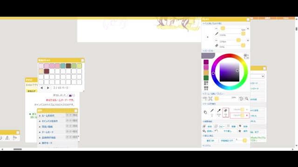Select the eraser tool icon

225,112
